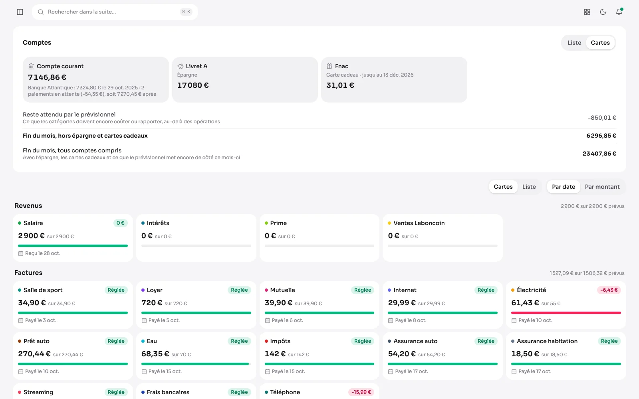639x399 pixels.
Task: Click the Frais bancaires card title
Action: pyautogui.click(x=168, y=392)
